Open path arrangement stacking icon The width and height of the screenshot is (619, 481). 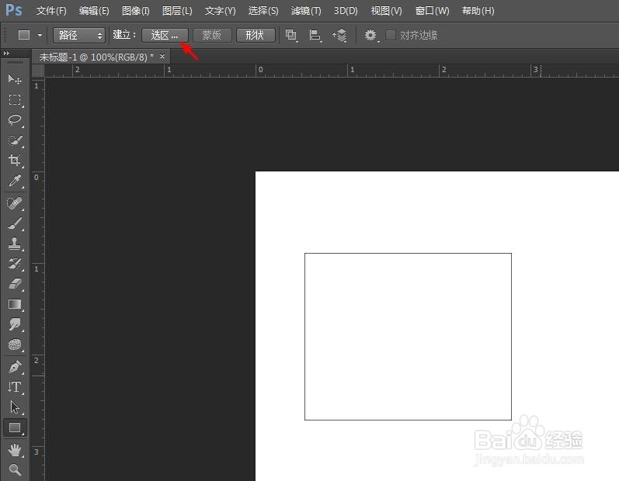click(x=339, y=36)
